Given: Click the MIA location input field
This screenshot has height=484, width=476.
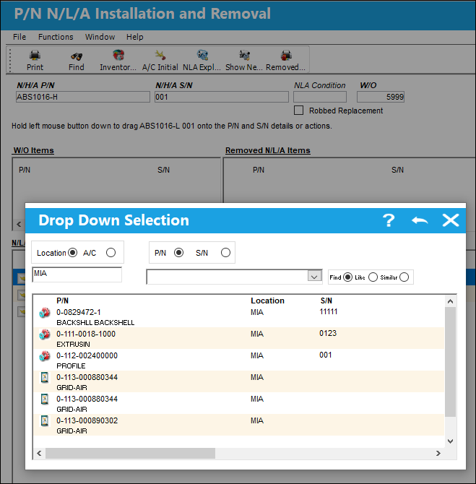Looking at the screenshot, I should (77, 275).
